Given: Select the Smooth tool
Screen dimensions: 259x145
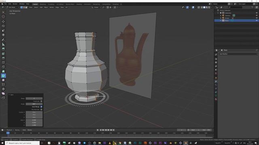Looking at the screenshot, I should [x=3, y=80].
